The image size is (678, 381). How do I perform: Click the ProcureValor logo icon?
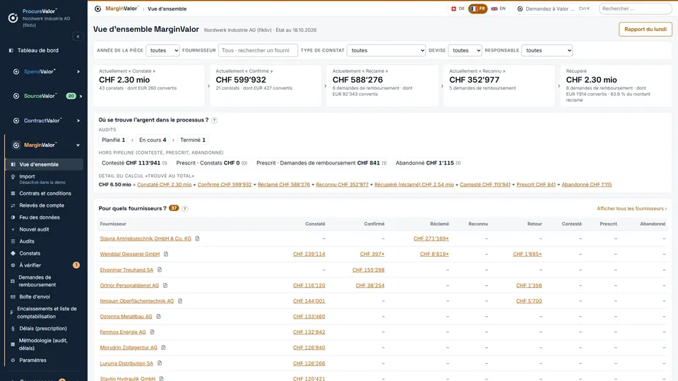(13, 18)
